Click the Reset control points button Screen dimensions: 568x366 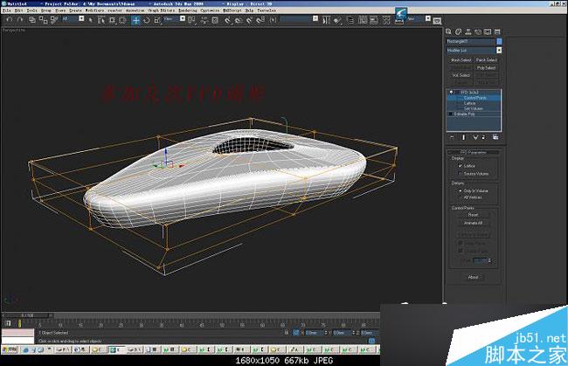click(x=473, y=215)
